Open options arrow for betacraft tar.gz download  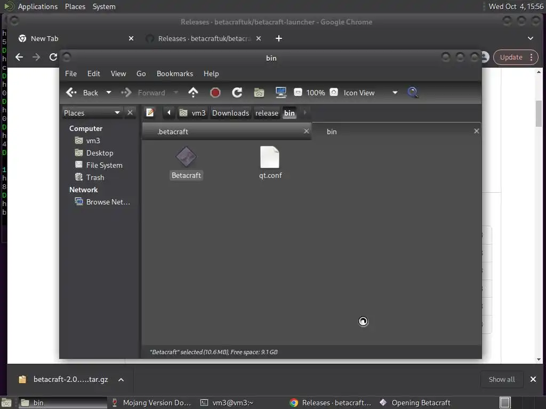tap(121, 379)
